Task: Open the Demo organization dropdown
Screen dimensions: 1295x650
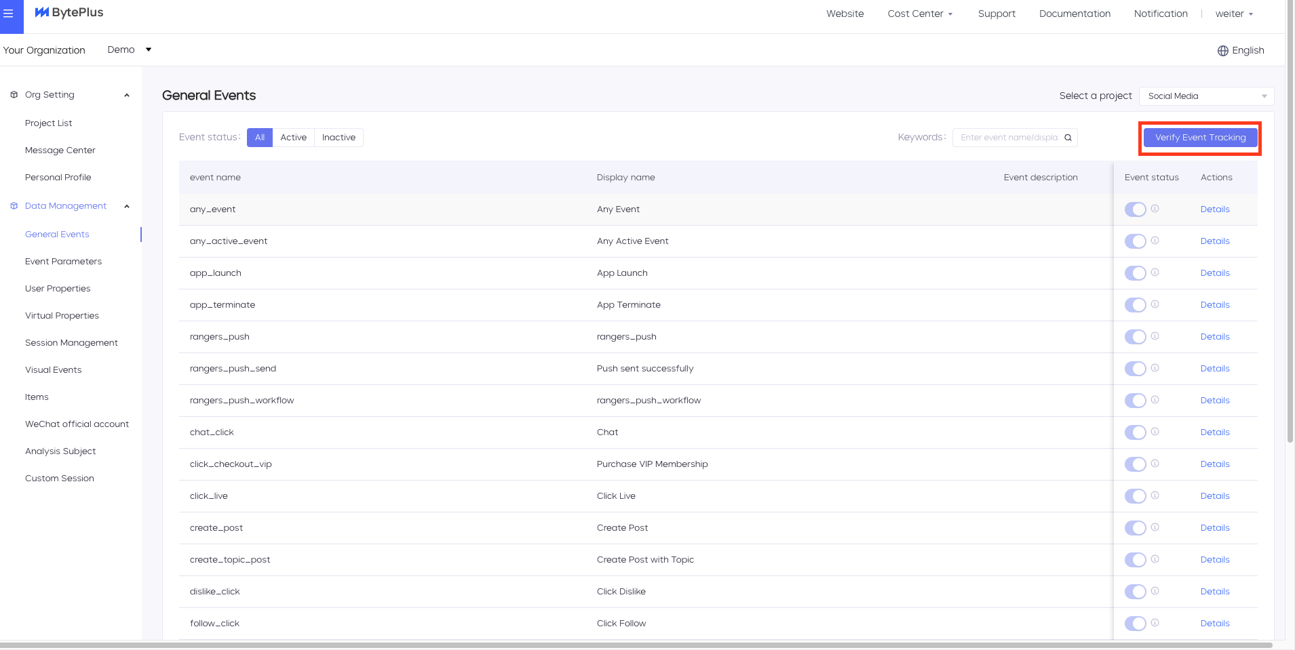Action: pos(129,49)
